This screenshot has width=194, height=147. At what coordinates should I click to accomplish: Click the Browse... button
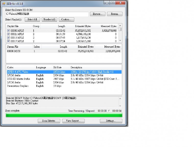click(x=98, y=14)
